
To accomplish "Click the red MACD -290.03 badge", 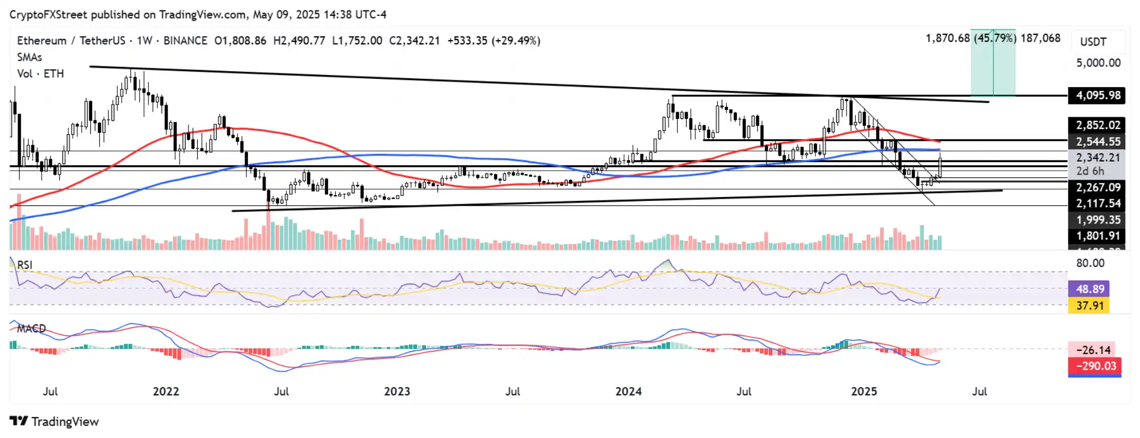I will point(1095,366).
